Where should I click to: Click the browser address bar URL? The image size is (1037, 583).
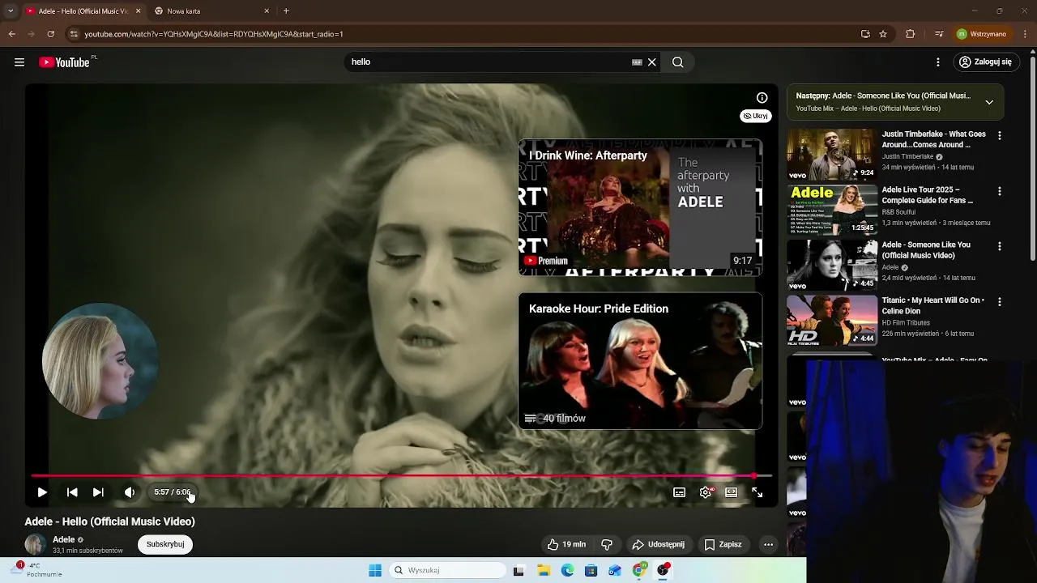click(x=214, y=34)
